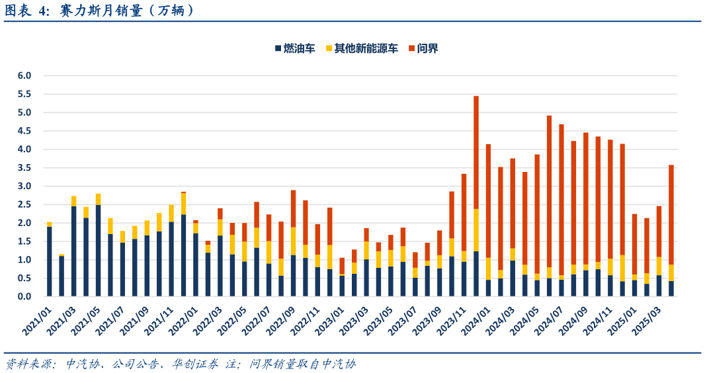Viewport: 705px width, 373px height.
Task: Click the blue bar above the 2021/05 label
Action: [x=99, y=250]
